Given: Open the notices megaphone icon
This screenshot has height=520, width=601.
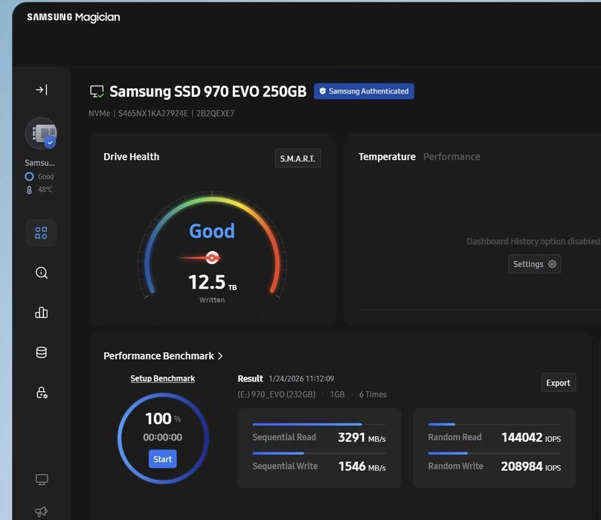Looking at the screenshot, I should [42, 511].
